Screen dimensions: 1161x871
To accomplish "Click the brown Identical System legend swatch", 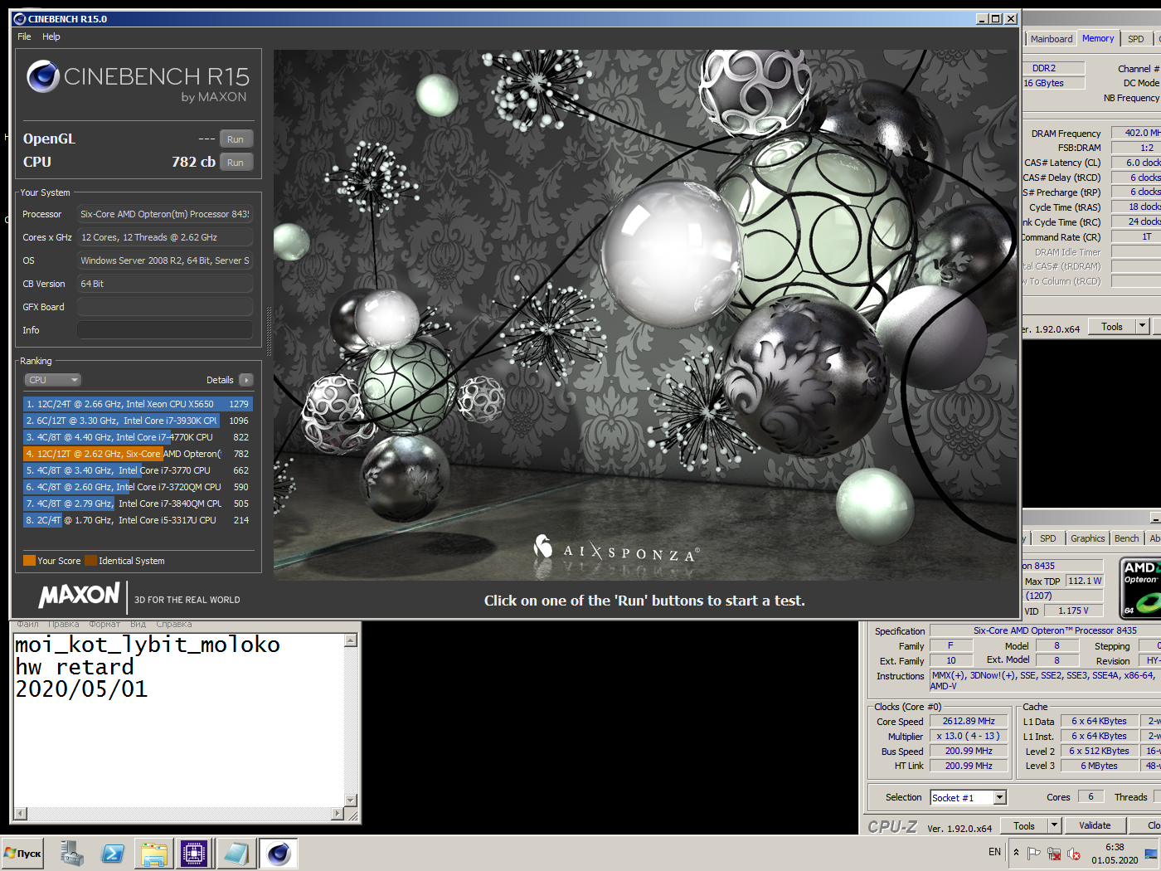I will coord(90,561).
